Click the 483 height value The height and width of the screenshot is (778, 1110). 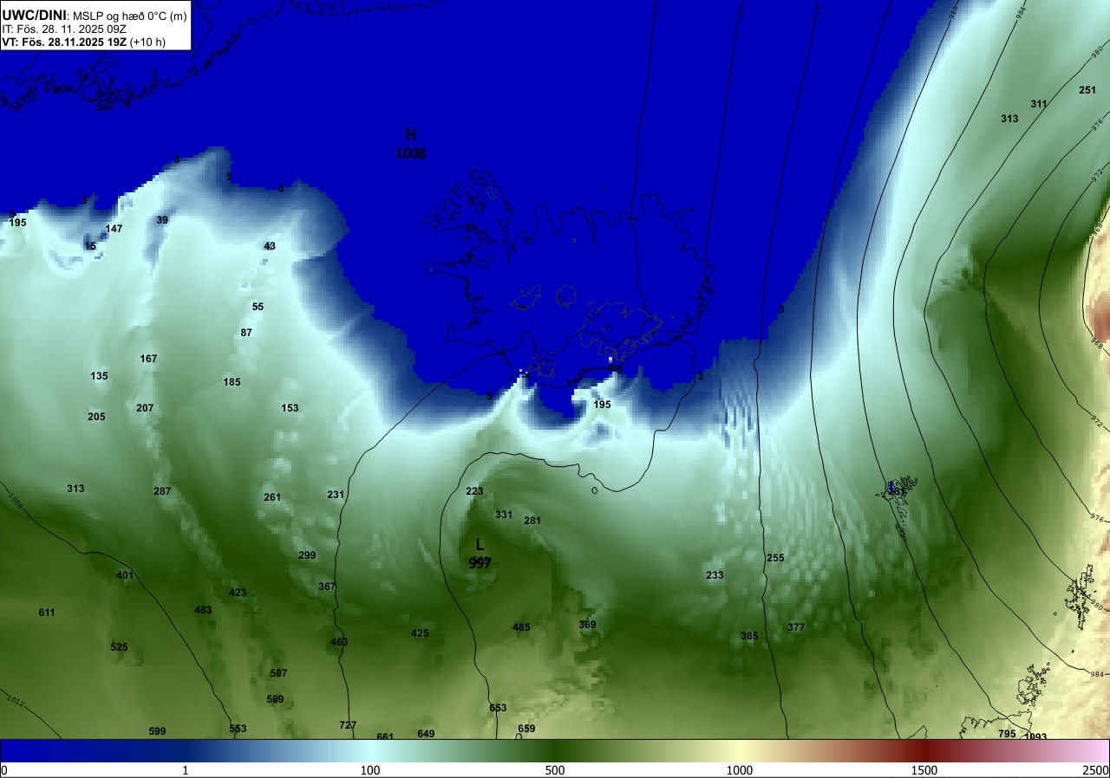click(203, 610)
